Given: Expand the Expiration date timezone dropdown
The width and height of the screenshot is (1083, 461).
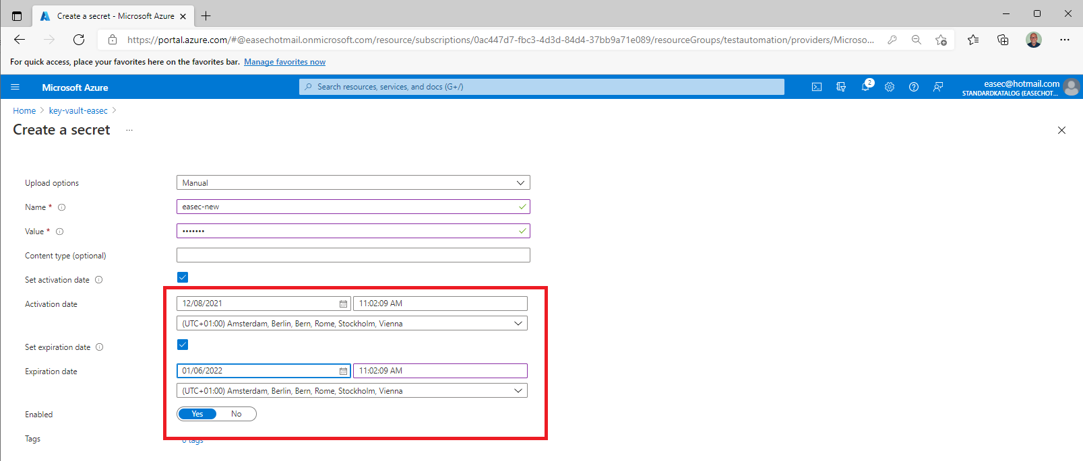Looking at the screenshot, I should 351,391.
